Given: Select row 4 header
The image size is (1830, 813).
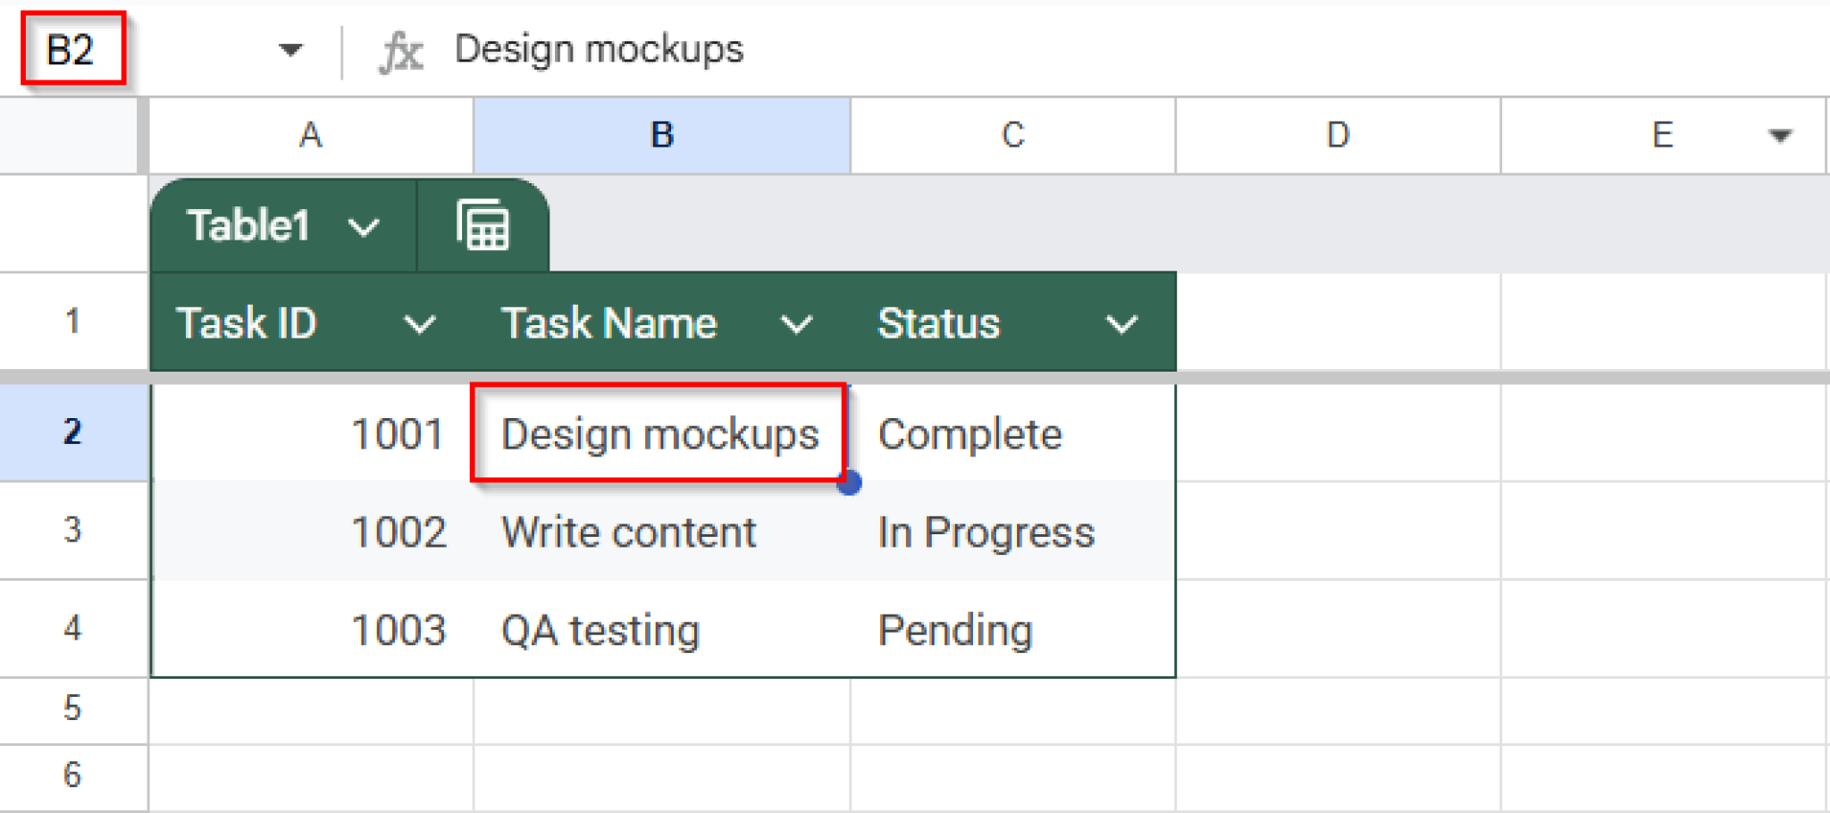Looking at the screenshot, I should click(72, 629).
